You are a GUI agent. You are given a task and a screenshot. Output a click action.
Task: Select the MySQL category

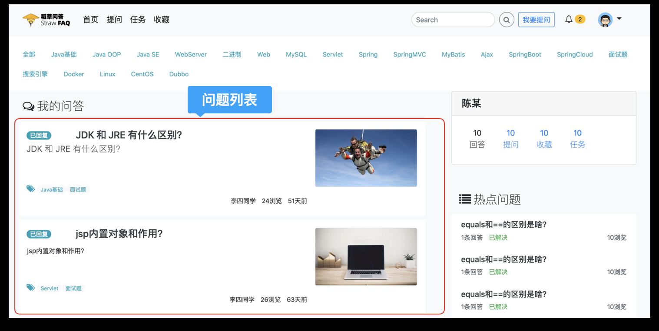click(296, 54)
